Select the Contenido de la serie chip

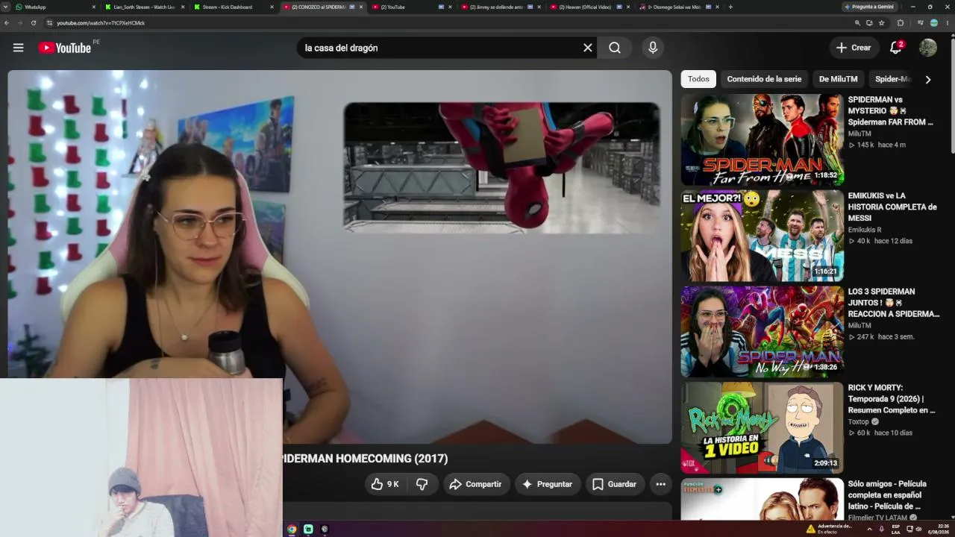click(764, 79)
